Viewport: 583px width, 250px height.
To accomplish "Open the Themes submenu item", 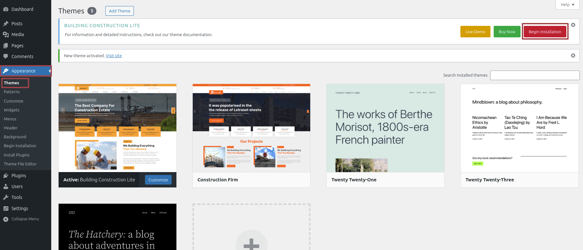I will coord(12,83).
